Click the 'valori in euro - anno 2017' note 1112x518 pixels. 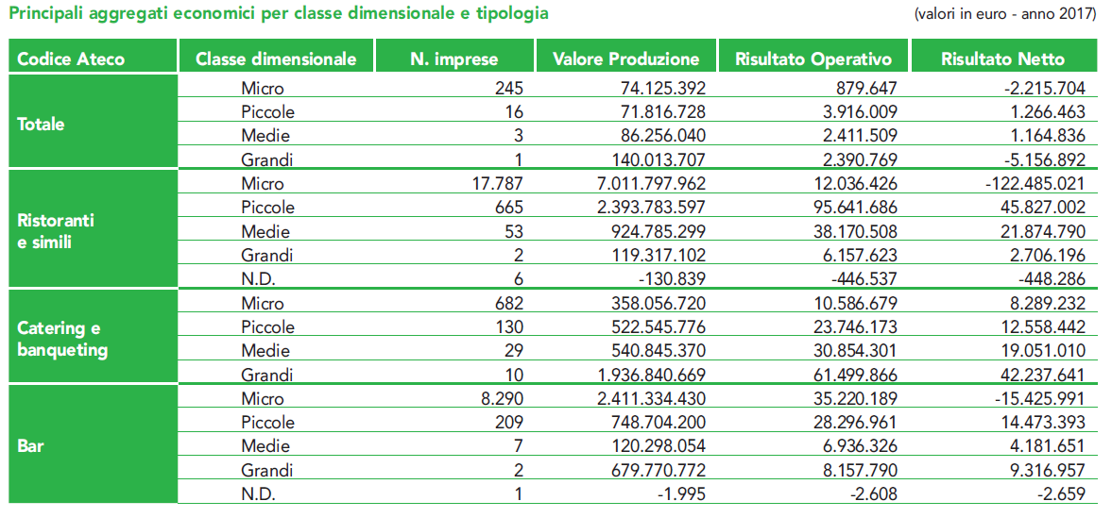[1004, 15]
